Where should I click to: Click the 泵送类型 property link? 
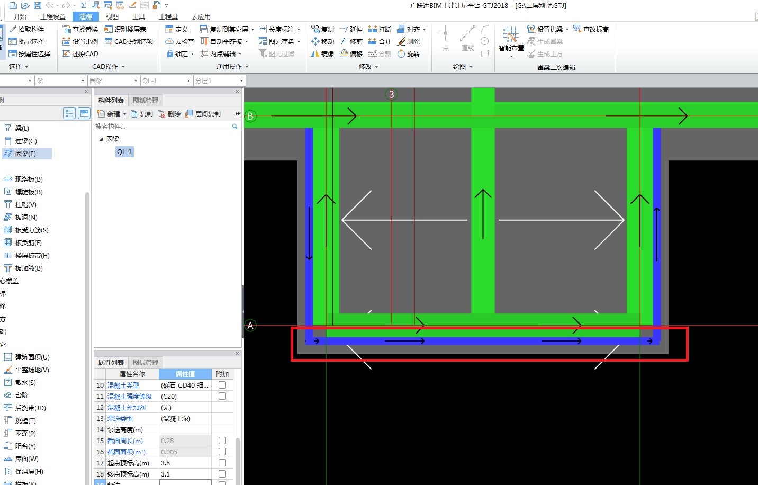click(x=120, y=418)
